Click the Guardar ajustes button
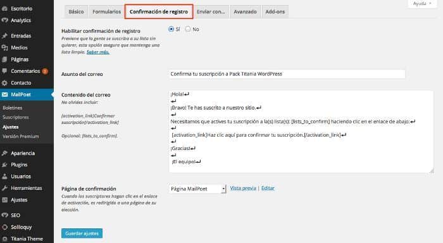 (82, 234)
